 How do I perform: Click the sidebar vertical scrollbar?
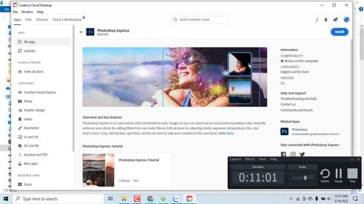point(73,88)
